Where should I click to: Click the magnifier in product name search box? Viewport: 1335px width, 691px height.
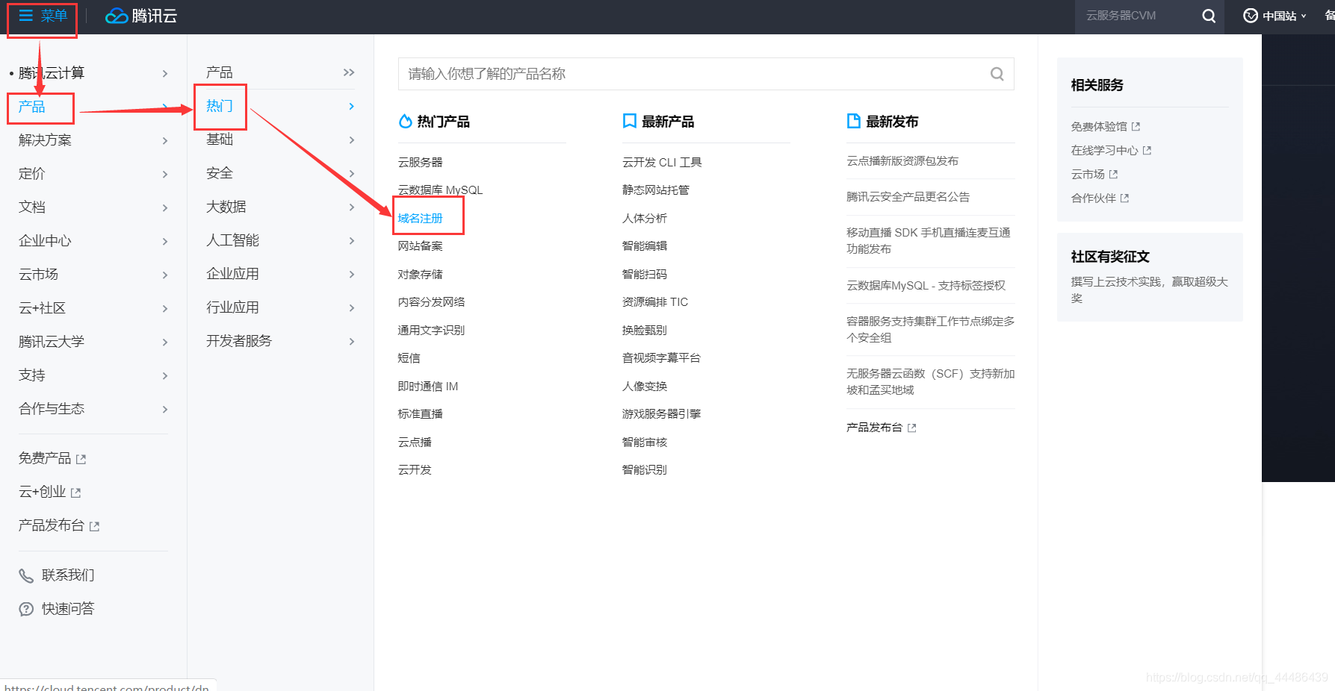pos(997,74)
